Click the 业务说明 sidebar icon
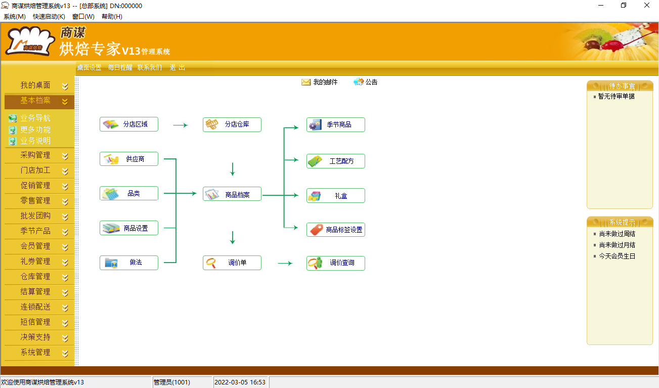The width and height of the screenshot is (659, 388). [13, 141]
